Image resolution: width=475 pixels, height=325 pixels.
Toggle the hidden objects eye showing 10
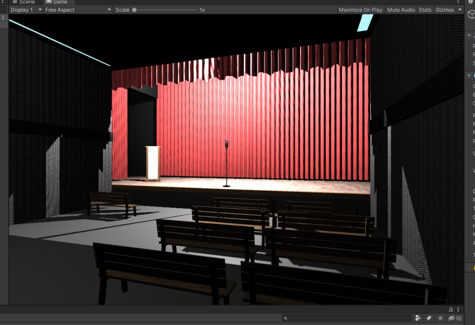[x=452, y=318]
